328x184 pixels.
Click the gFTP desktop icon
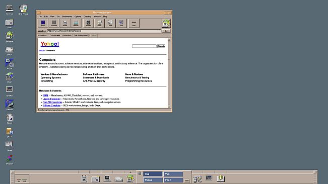point(10,132)
